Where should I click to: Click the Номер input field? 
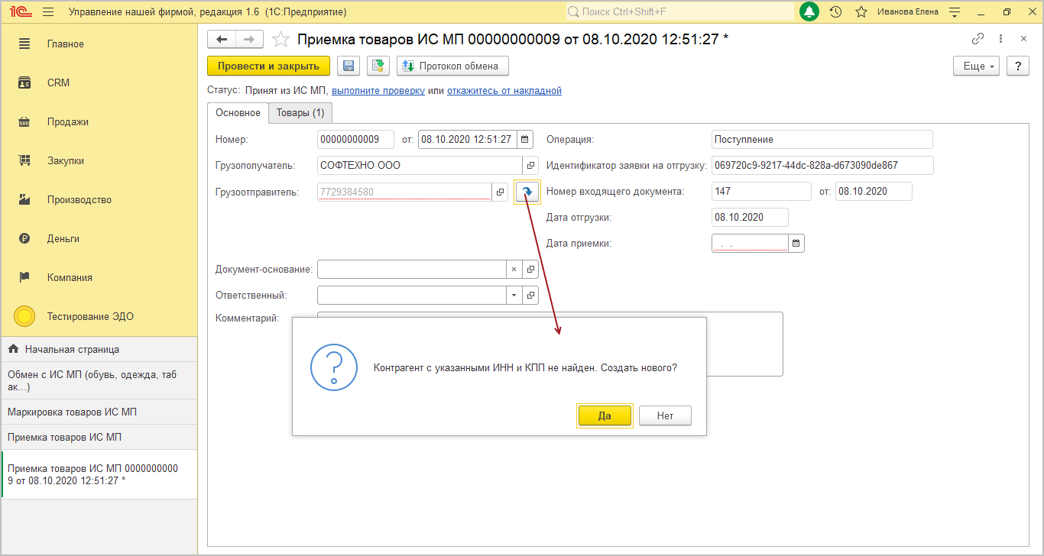(x=355, y=139)
